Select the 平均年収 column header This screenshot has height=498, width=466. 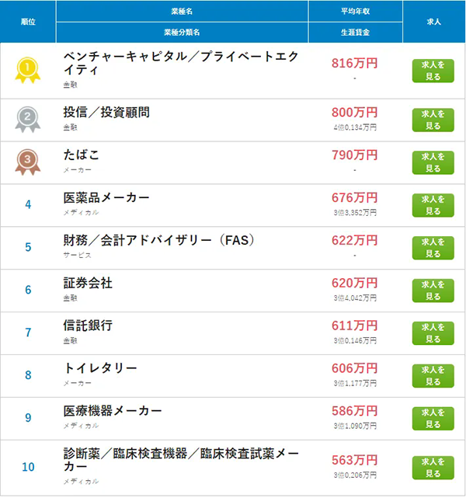coord(355,12)
